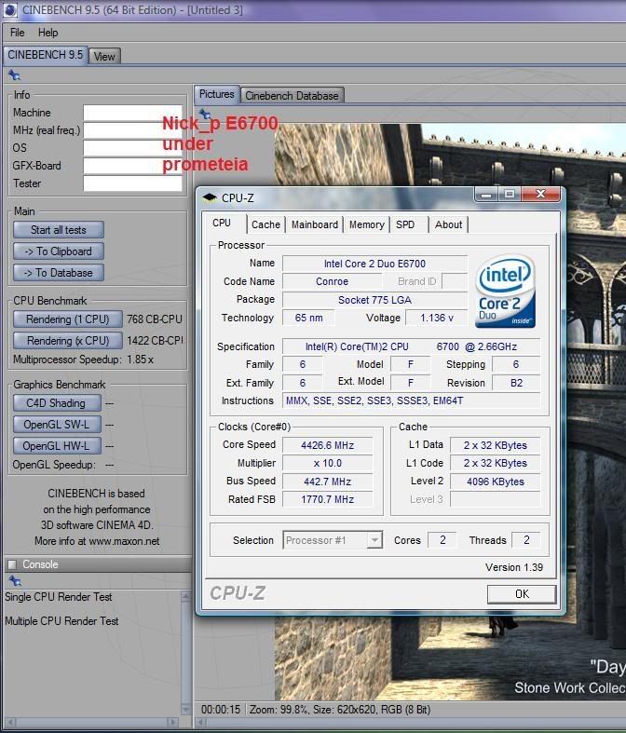The height and width of the screenshot is (733, 626).
Task: Click the 'www.maxon.net' info text
Action: pyautogui.click(x=124, y=541)
